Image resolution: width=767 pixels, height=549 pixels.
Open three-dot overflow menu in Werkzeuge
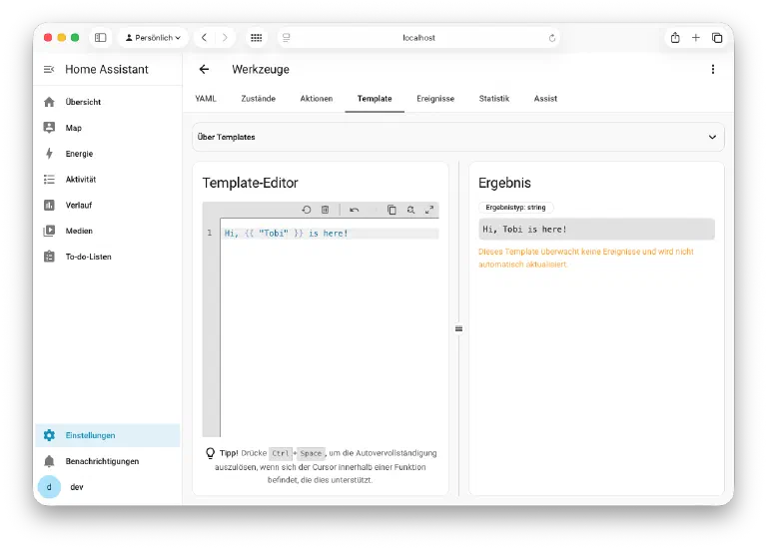713,70
